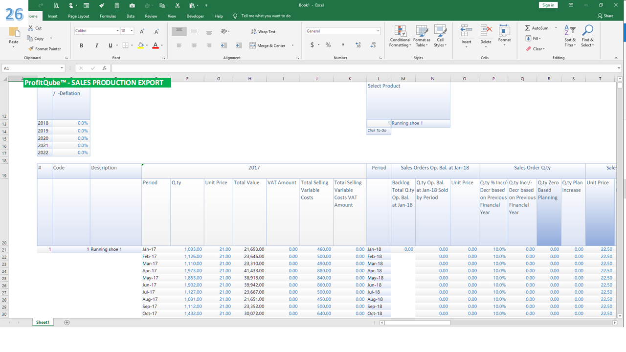Increase font size with the large A icon
626x352 pixels.
tap(142, 31)
